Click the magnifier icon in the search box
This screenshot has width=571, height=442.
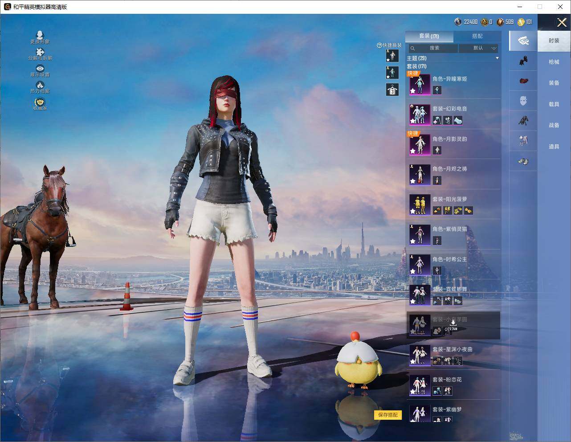click(413, 48)
